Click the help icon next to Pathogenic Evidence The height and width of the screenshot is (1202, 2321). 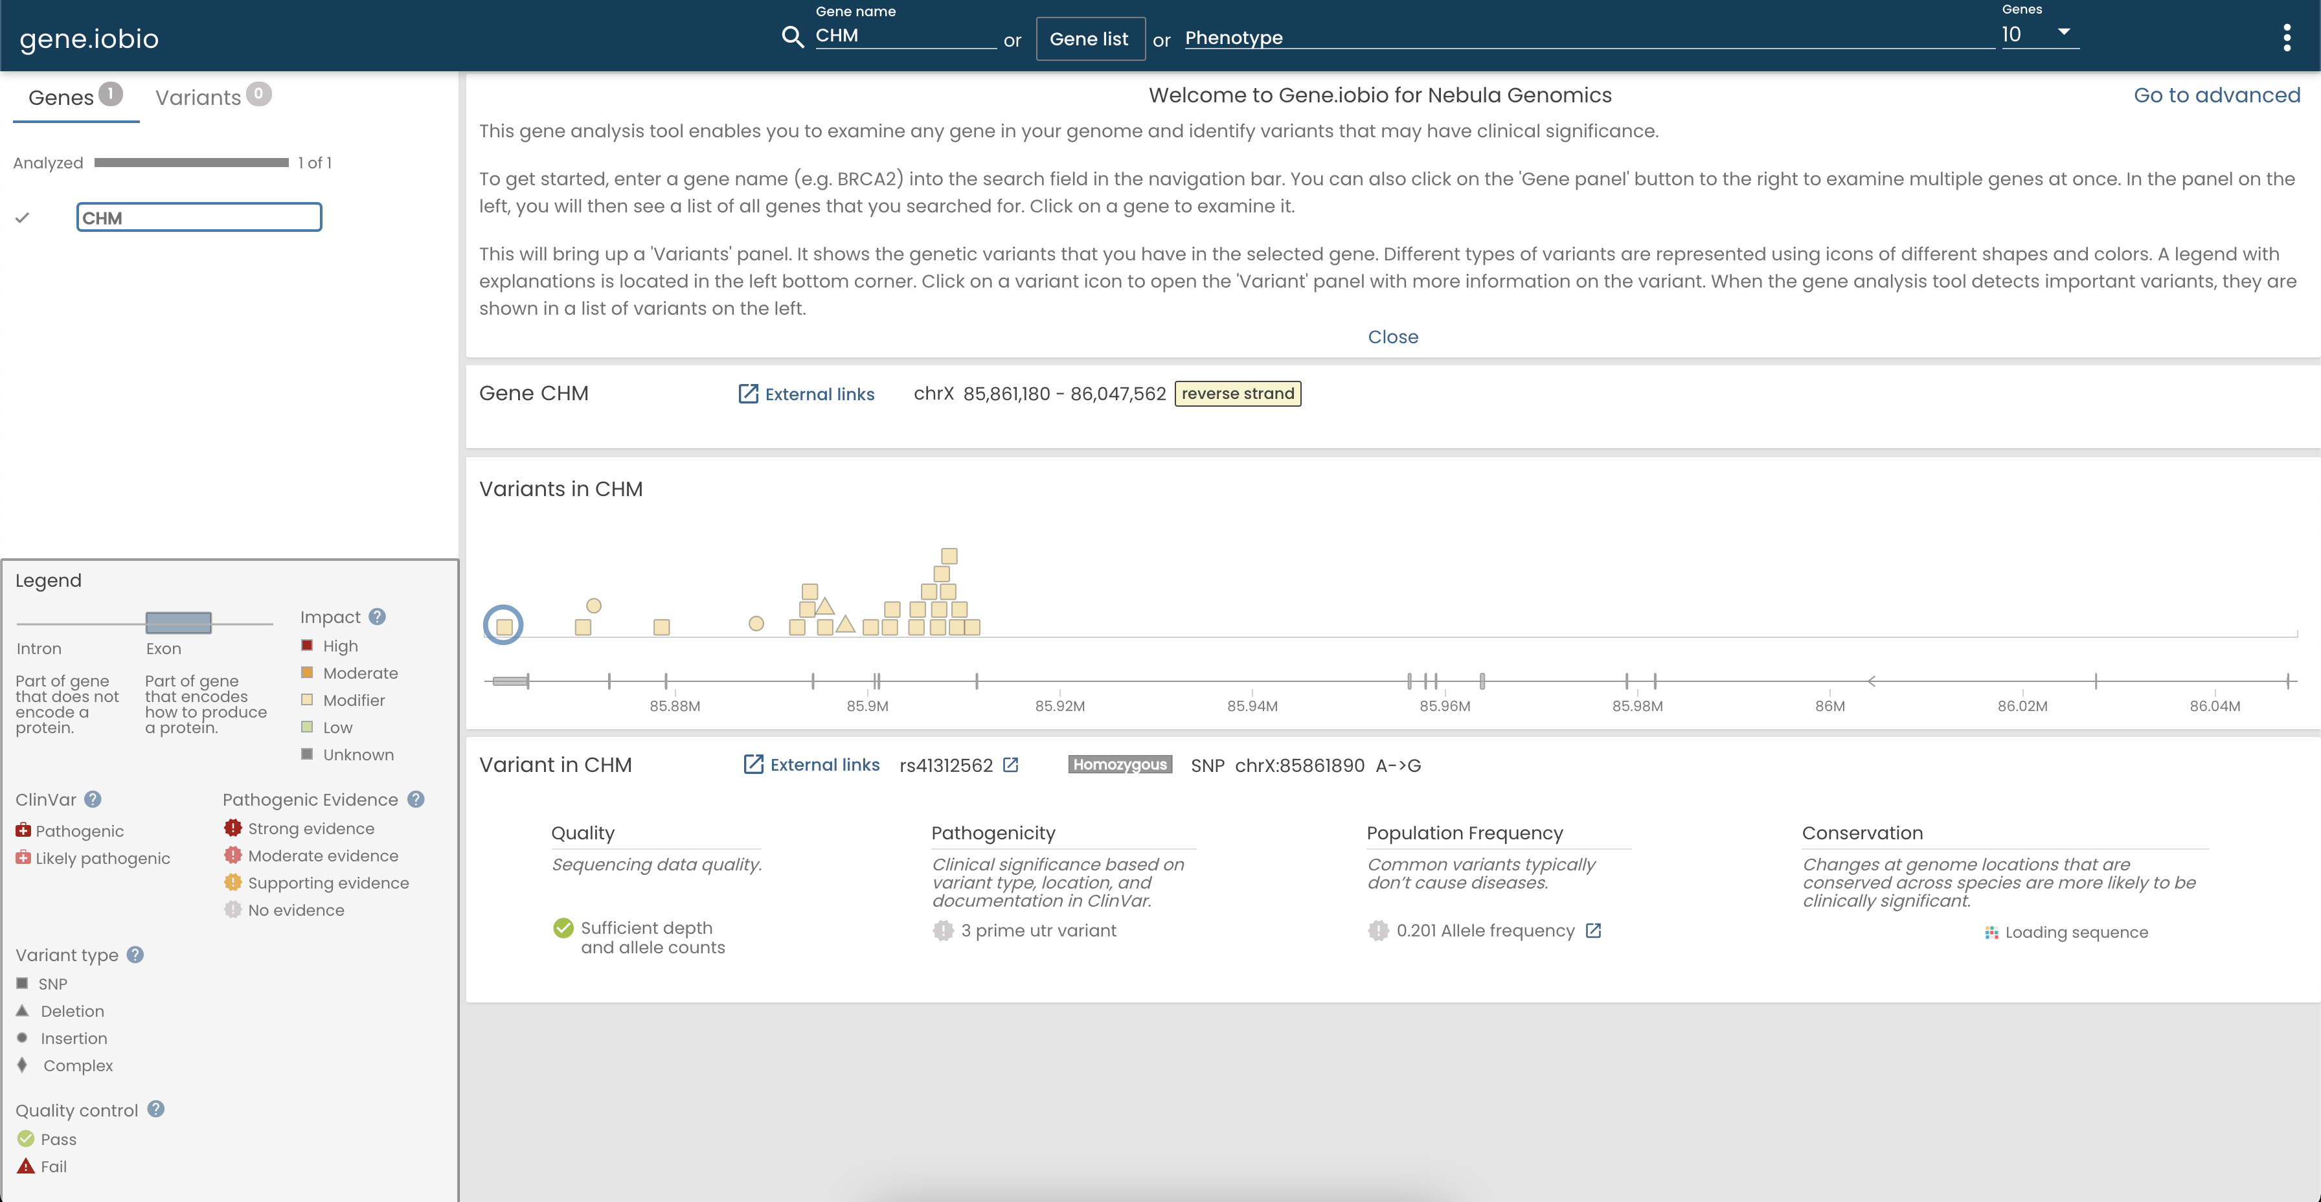point(415,799)
